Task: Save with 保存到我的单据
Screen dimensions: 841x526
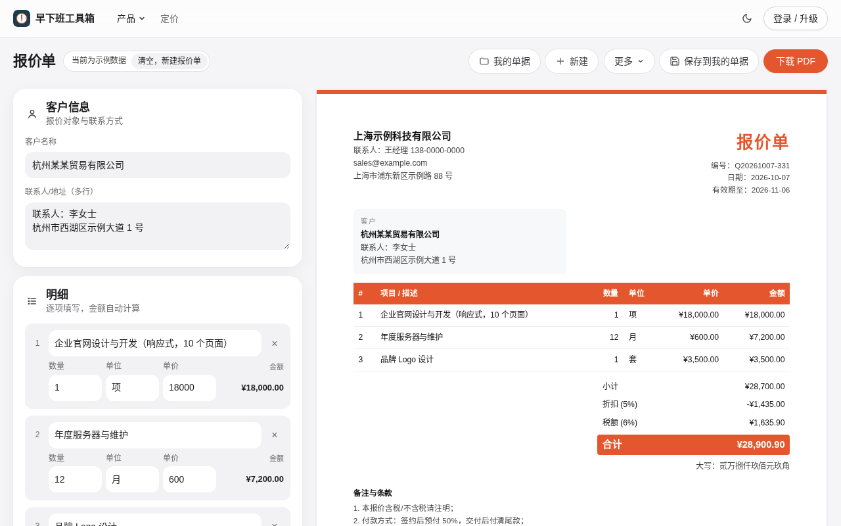Action: (709, 61)
